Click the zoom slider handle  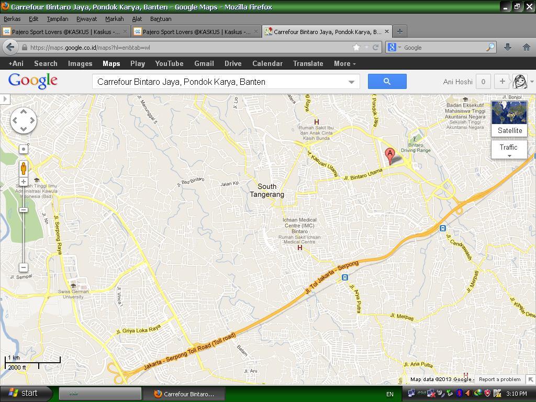pyautogui.click(x=23, y=209)
